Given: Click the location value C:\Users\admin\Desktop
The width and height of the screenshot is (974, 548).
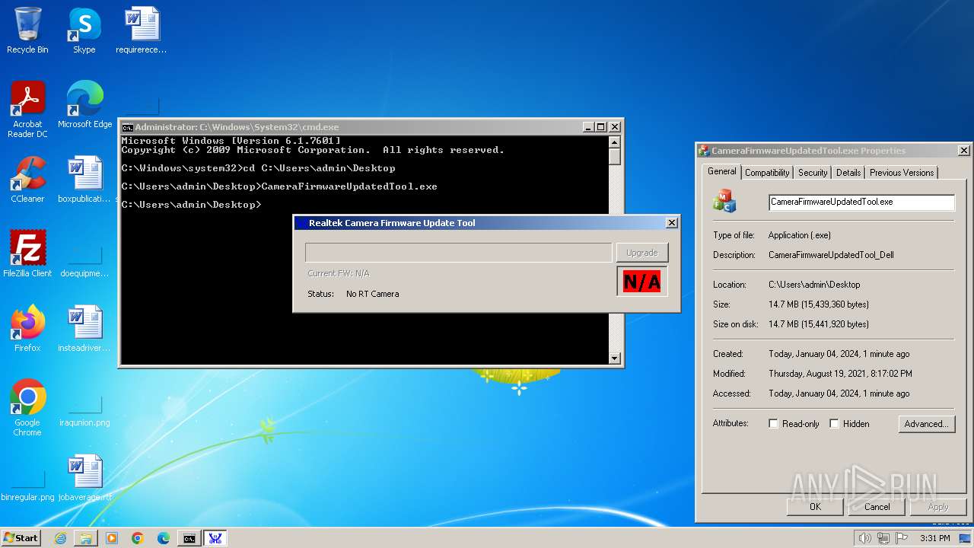Looking at the screenshot, I should tap(814, 285).
